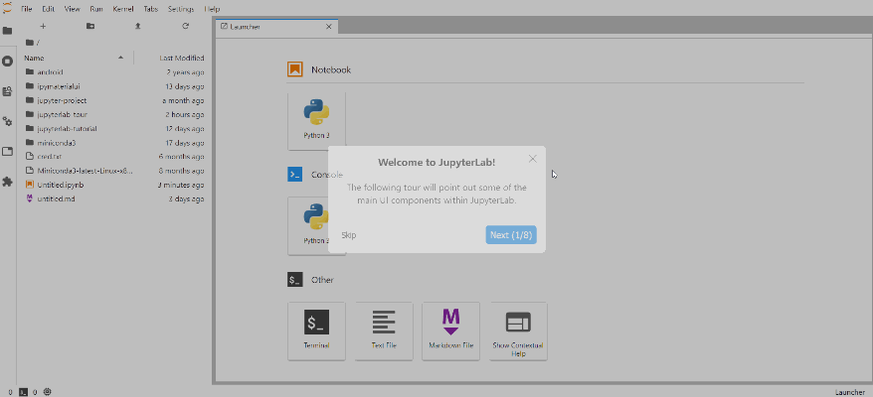Screen dimensions: 873x397
Task: Close the Launcher tab
Action: (328, 27)
